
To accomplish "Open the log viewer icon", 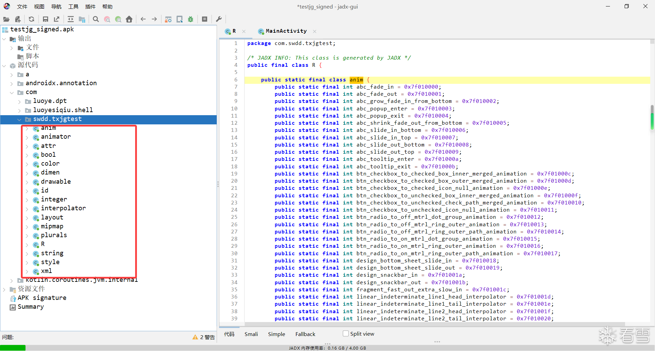I will pos(205,19).
